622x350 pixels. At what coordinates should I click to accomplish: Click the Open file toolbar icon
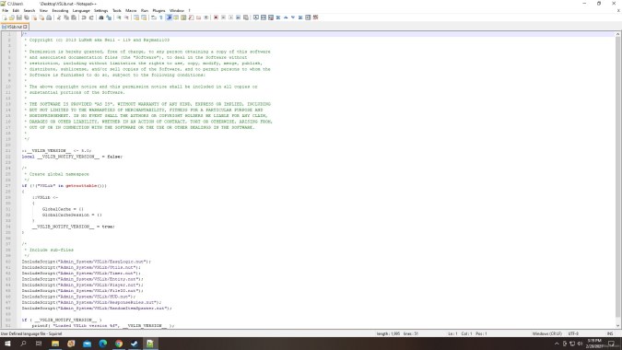tap(11, 17)
